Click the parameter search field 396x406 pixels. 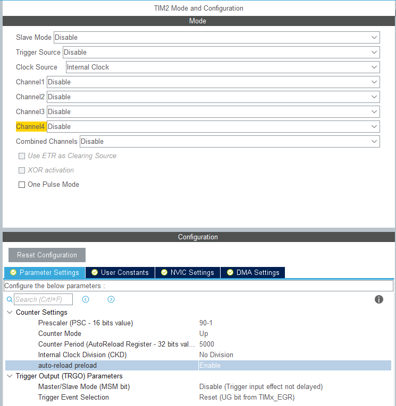[43, 299]
